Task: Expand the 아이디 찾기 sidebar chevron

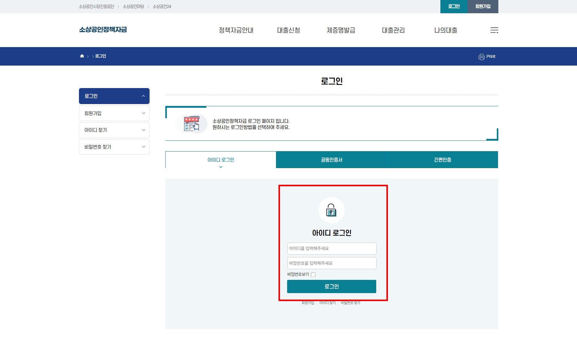Action: (x=143, y=130)
